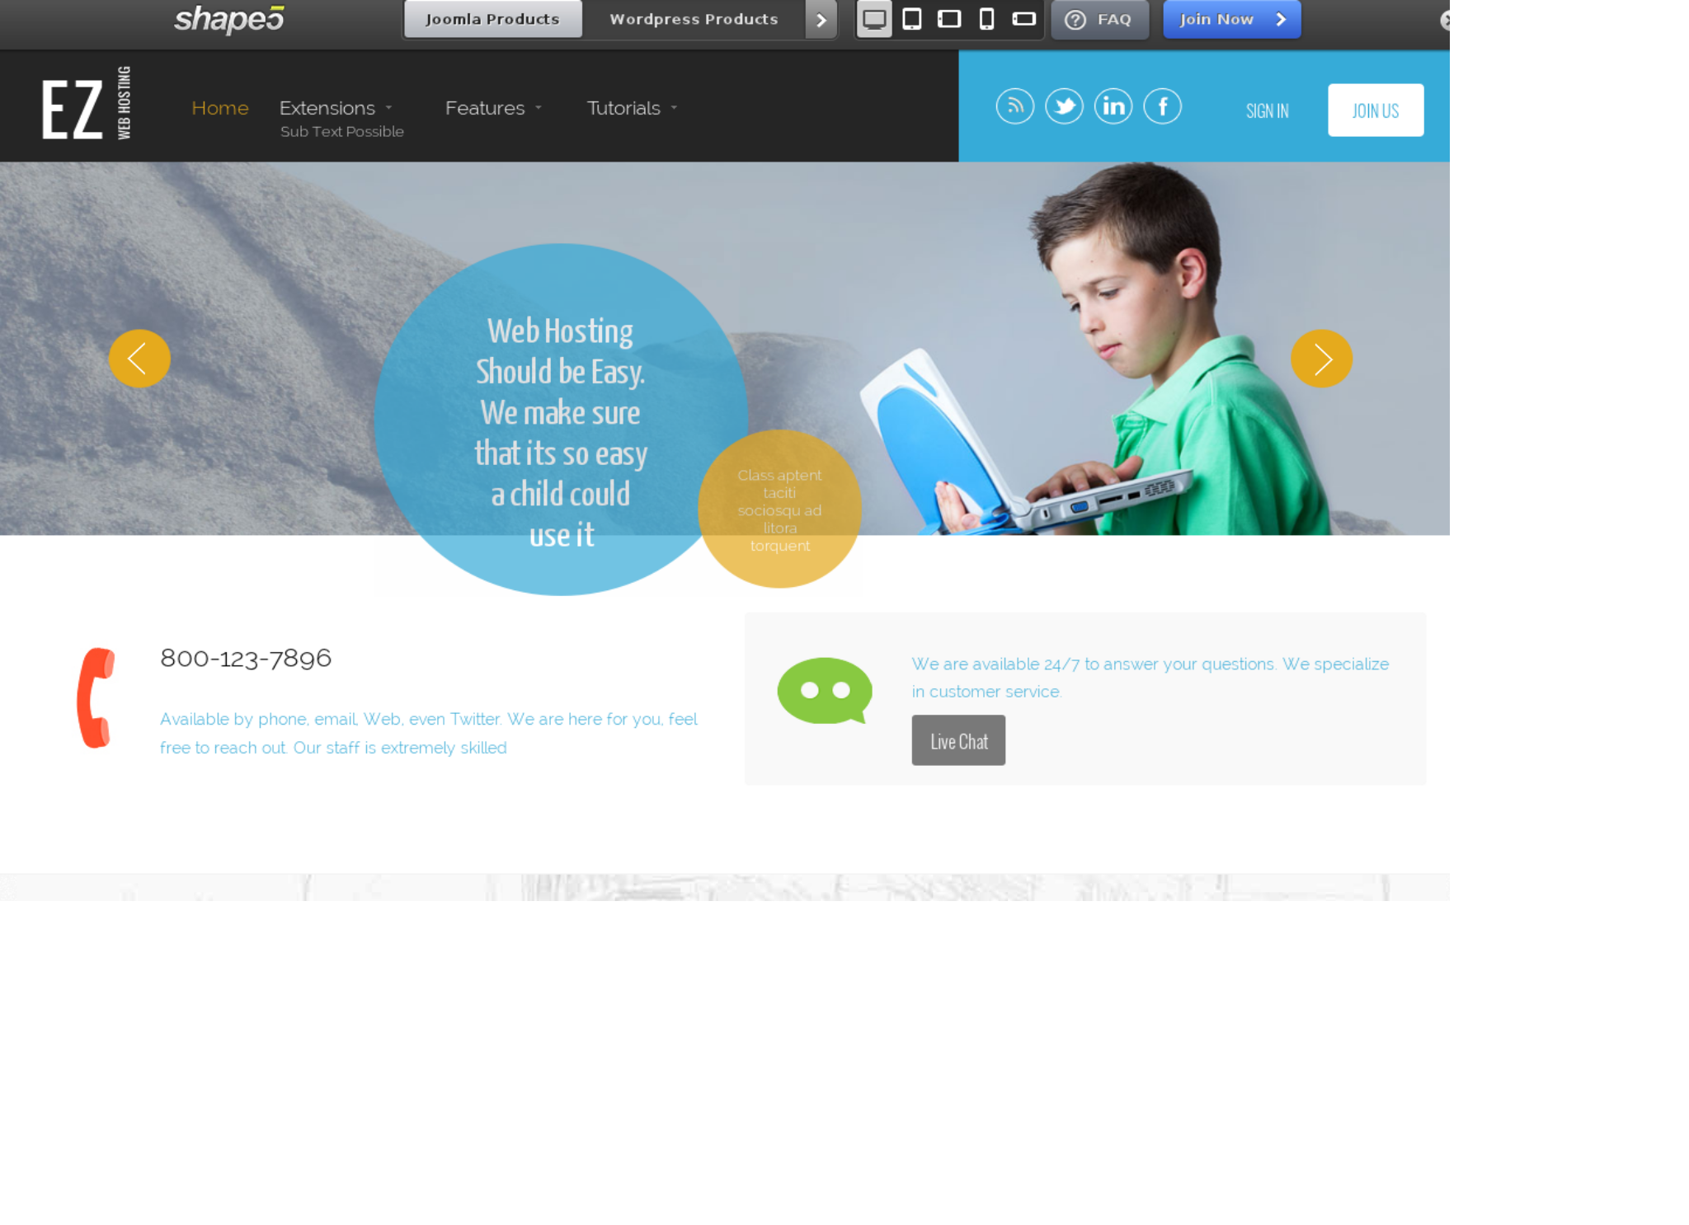Expand the Tutorials dropdown menu
Viewport: 1689px width, 1225px height.
pos(633,107)
